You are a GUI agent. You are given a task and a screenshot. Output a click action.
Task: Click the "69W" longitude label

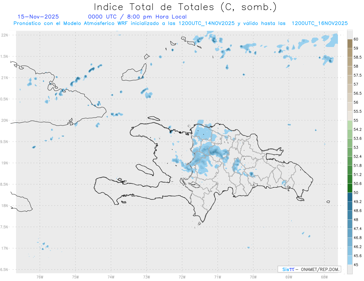(289, 277)
